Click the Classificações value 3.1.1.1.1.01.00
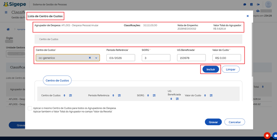 point(150,26)
